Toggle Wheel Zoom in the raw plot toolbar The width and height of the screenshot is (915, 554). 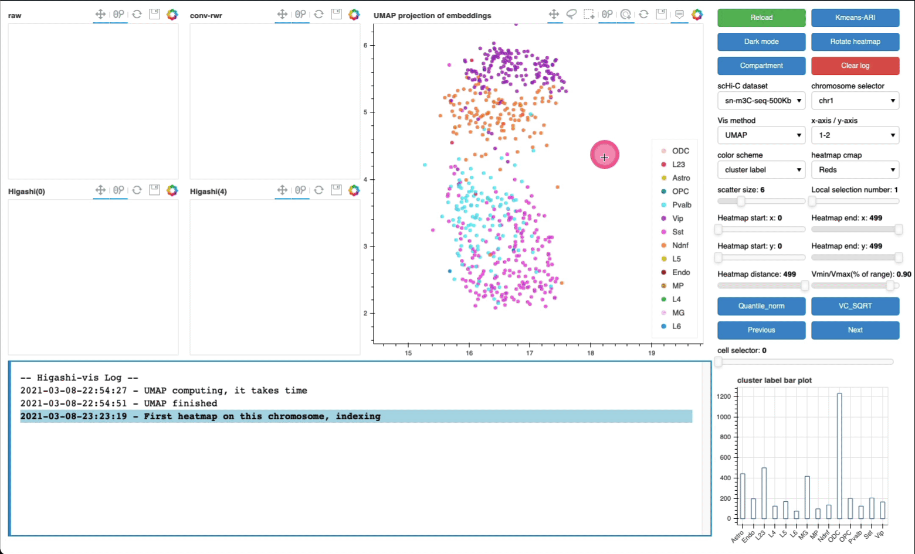[119, 14]
